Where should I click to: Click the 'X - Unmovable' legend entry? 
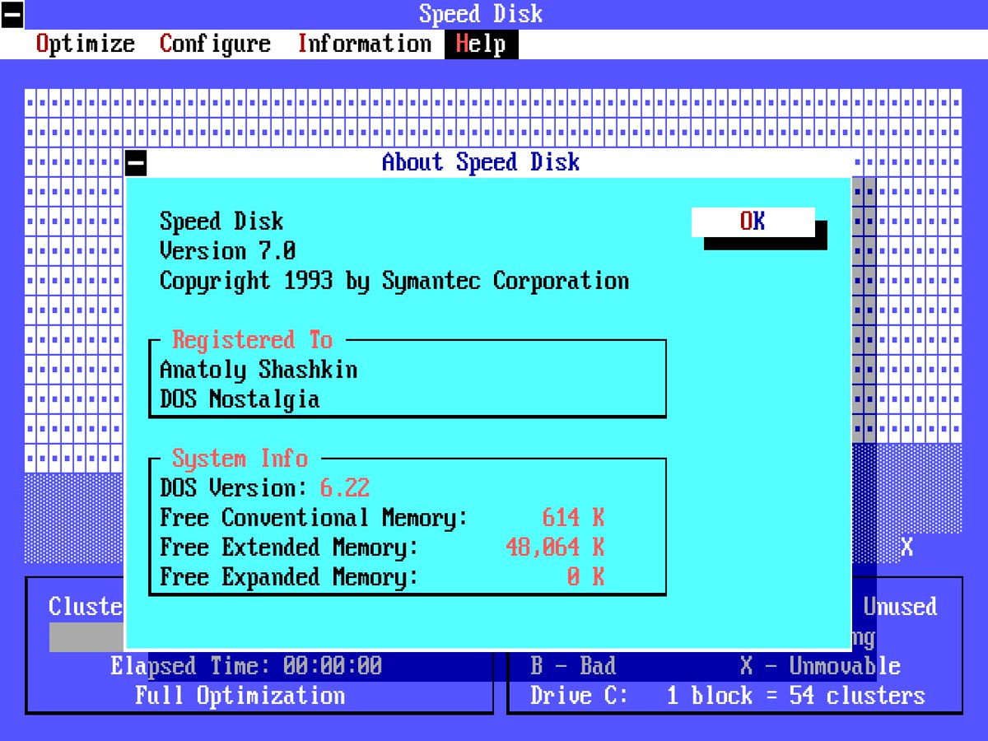tap(820, 665)
